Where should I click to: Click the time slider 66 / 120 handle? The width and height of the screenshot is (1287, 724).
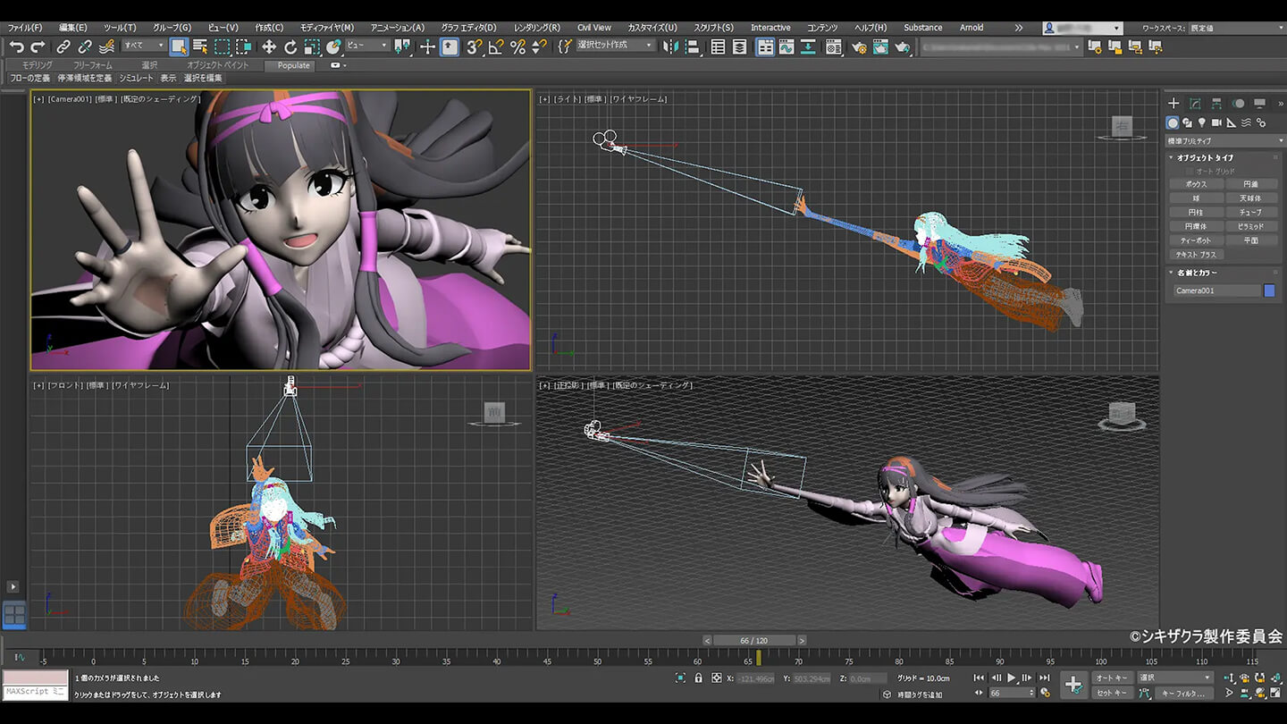tap(753, 640)
